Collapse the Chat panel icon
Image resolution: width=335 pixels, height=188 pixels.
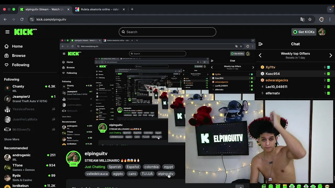click(x=260, y=44)
